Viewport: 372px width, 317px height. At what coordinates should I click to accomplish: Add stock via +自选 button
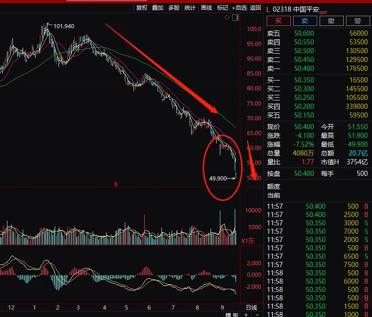(x=239, y=7)
